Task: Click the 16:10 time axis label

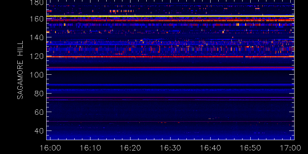Action: tap(90, 147)
